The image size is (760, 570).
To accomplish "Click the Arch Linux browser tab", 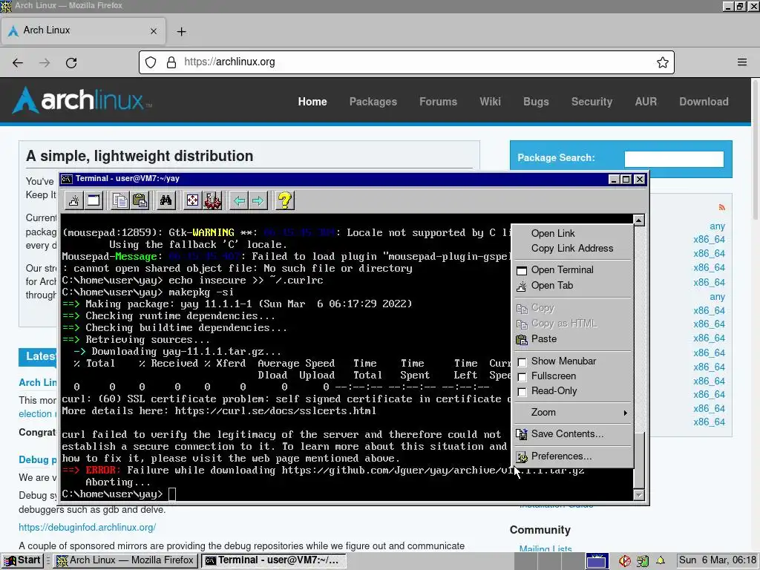I will click(x=83, y=31).
